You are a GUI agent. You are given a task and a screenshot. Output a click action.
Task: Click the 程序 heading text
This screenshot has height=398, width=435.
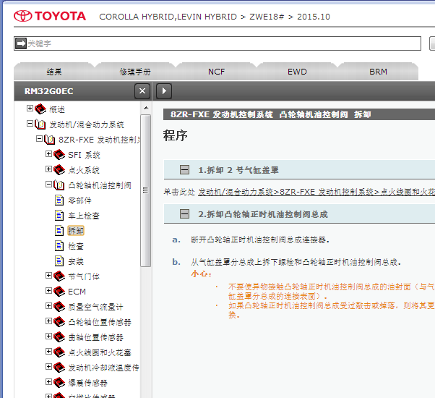175,135
